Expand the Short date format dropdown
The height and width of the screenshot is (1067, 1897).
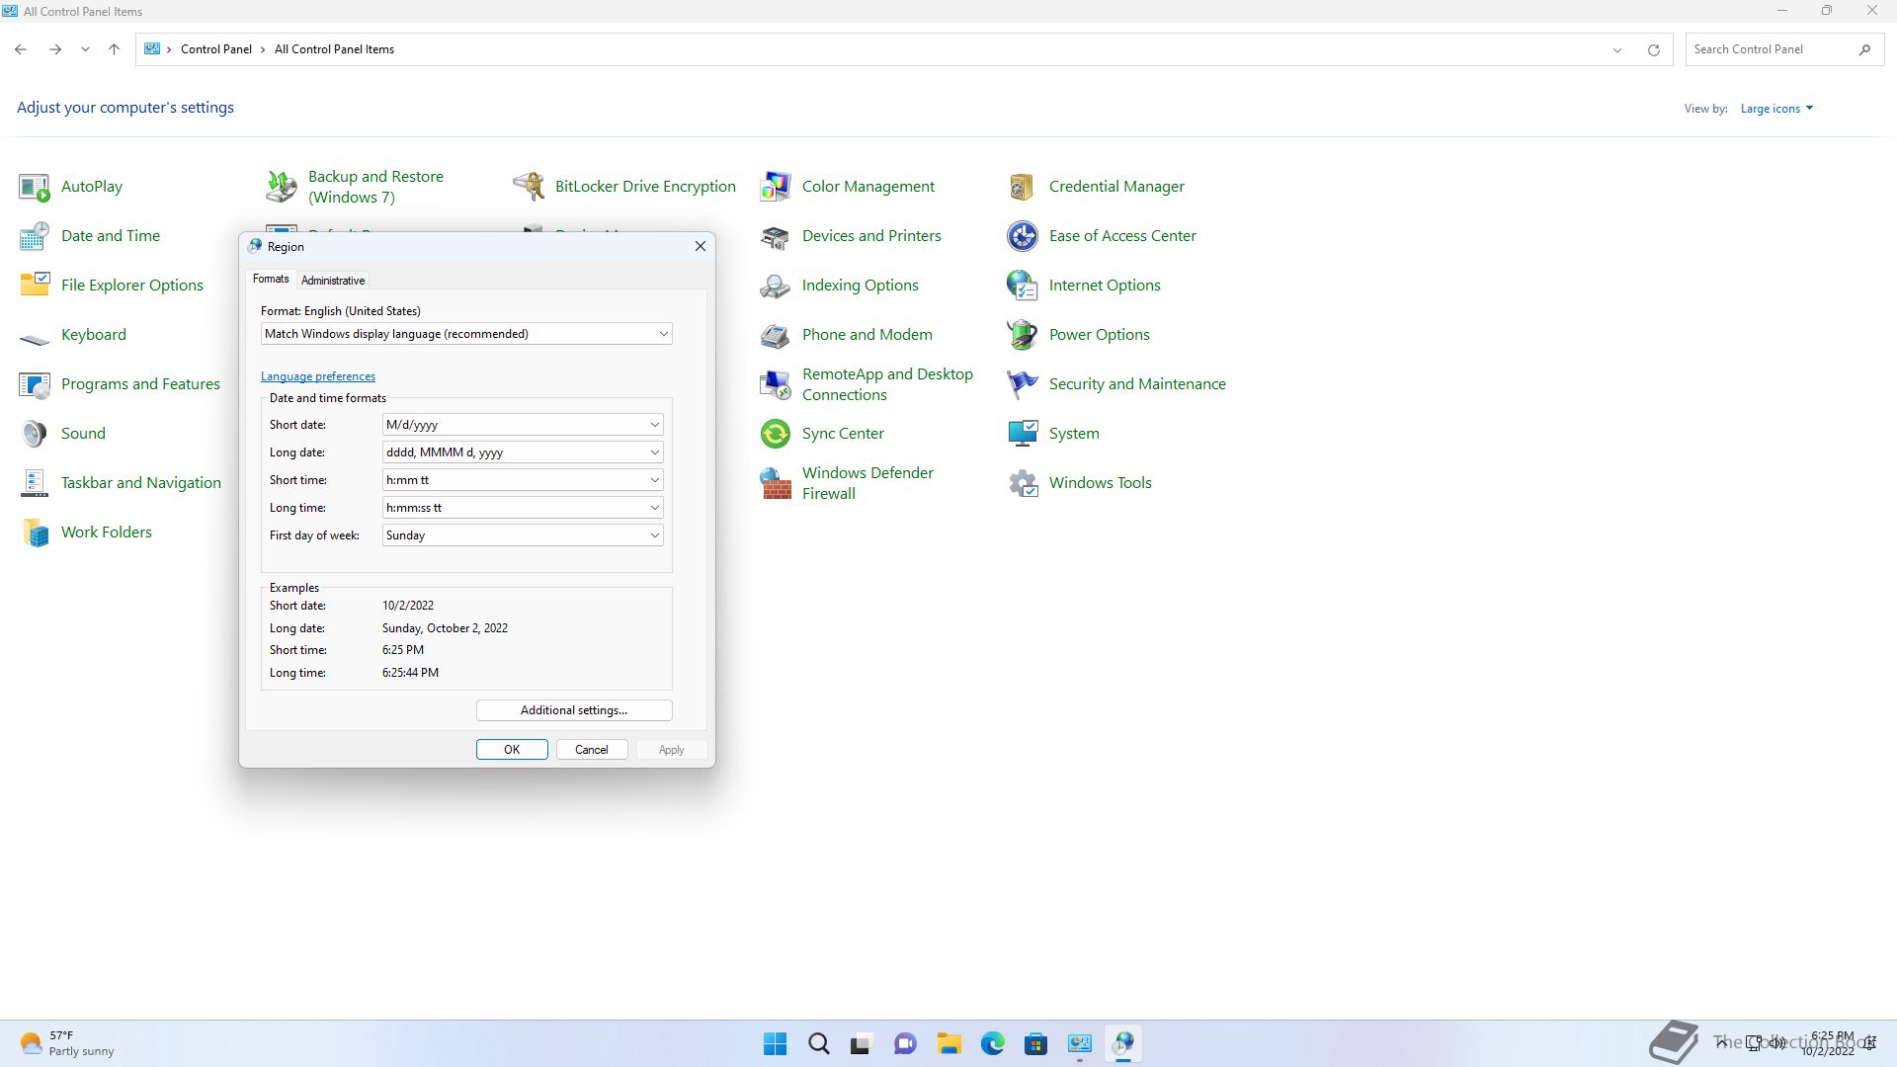[x=523, y=425]
